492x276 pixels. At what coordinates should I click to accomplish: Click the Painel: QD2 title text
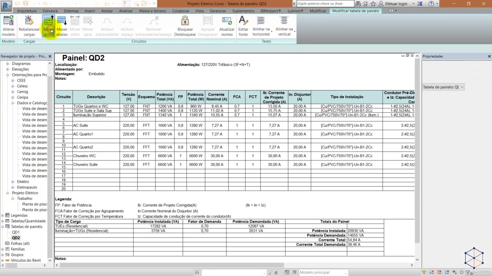click(83, 58)
